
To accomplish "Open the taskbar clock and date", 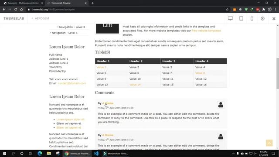I will [x=263, y=154].
